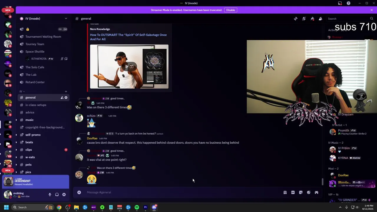377x212 pixels.
Task: Open the general channel settings gear
Action: click(66, 97)
